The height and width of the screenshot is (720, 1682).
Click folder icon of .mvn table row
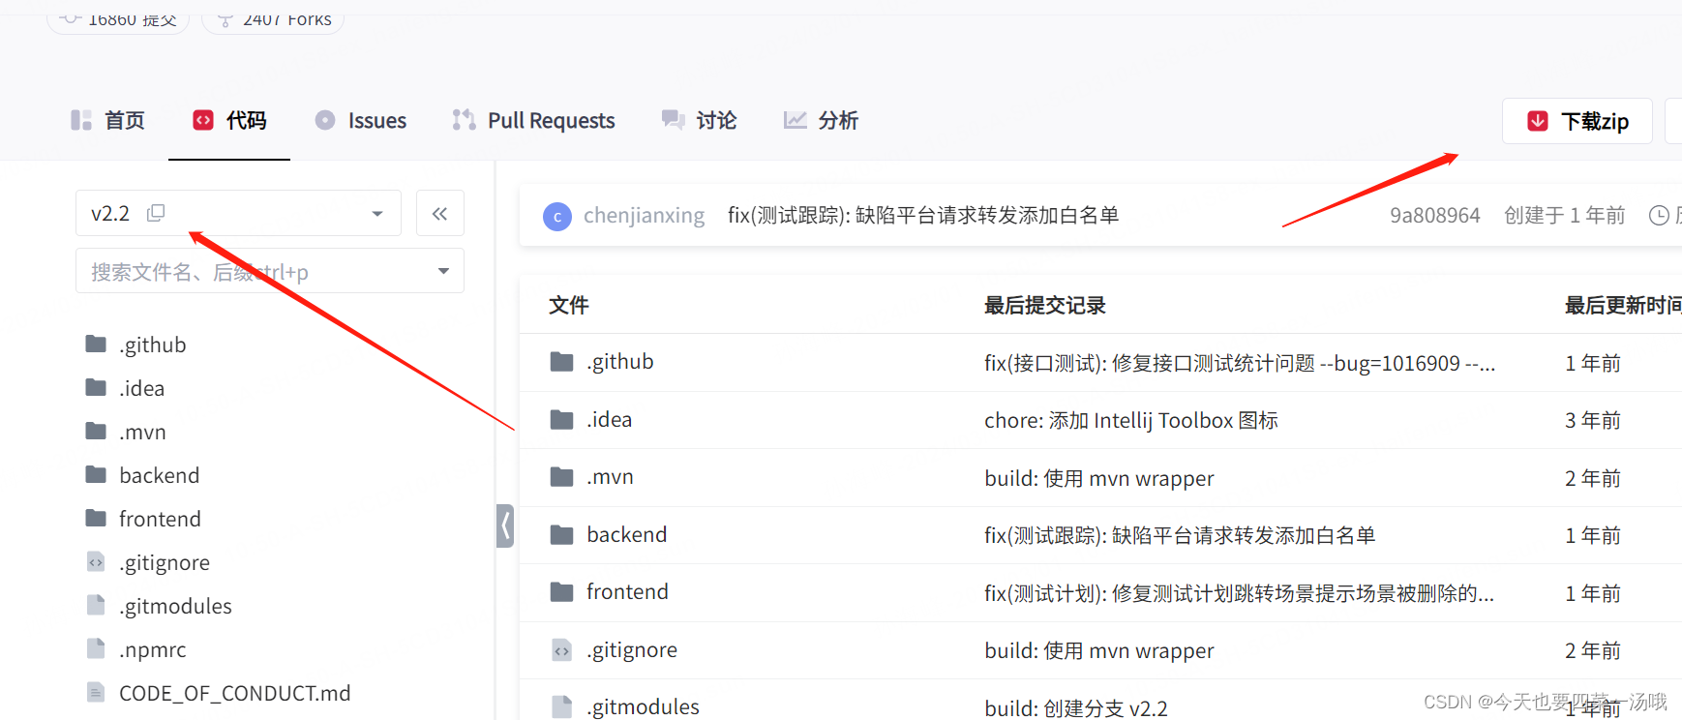(x=561, y=476)
